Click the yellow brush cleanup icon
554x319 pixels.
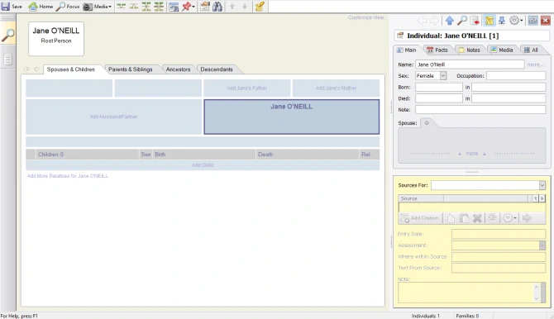tap(260, 7)
